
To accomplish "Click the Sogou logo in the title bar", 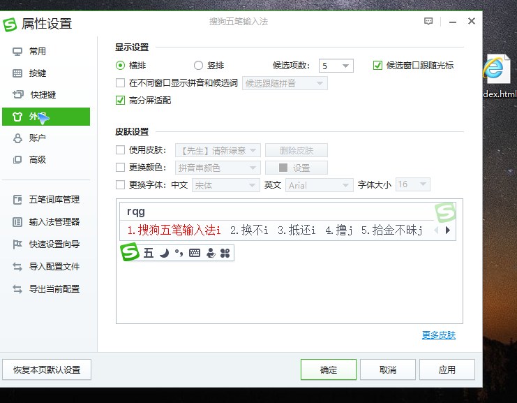I will (10, 24).
